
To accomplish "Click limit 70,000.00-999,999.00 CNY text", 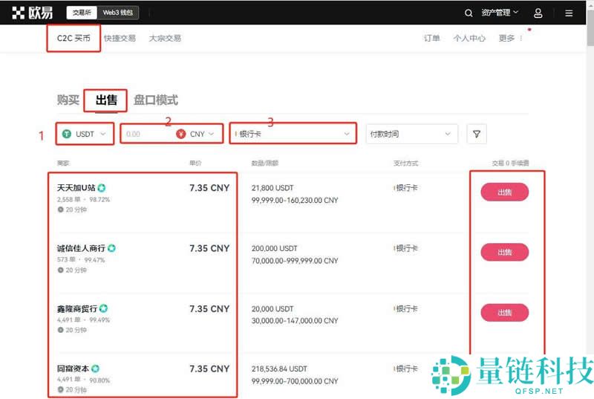I will point(295,261).
